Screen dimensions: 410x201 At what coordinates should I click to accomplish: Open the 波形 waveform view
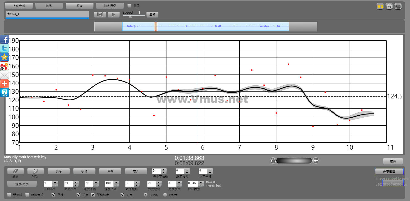pos(49,6)
